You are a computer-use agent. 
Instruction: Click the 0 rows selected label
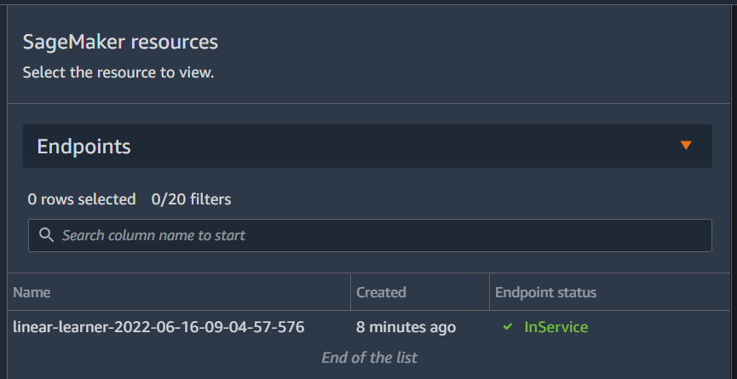(82, 199)
